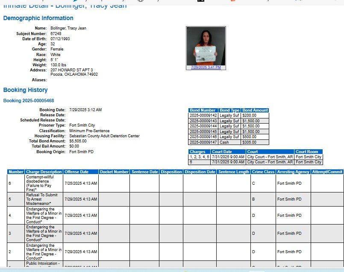Select bond number 2025-00009144

click(203, 126)
